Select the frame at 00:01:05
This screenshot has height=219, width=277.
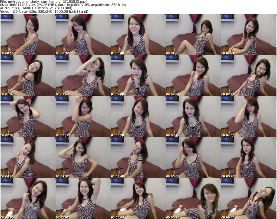tap(193, 34)
